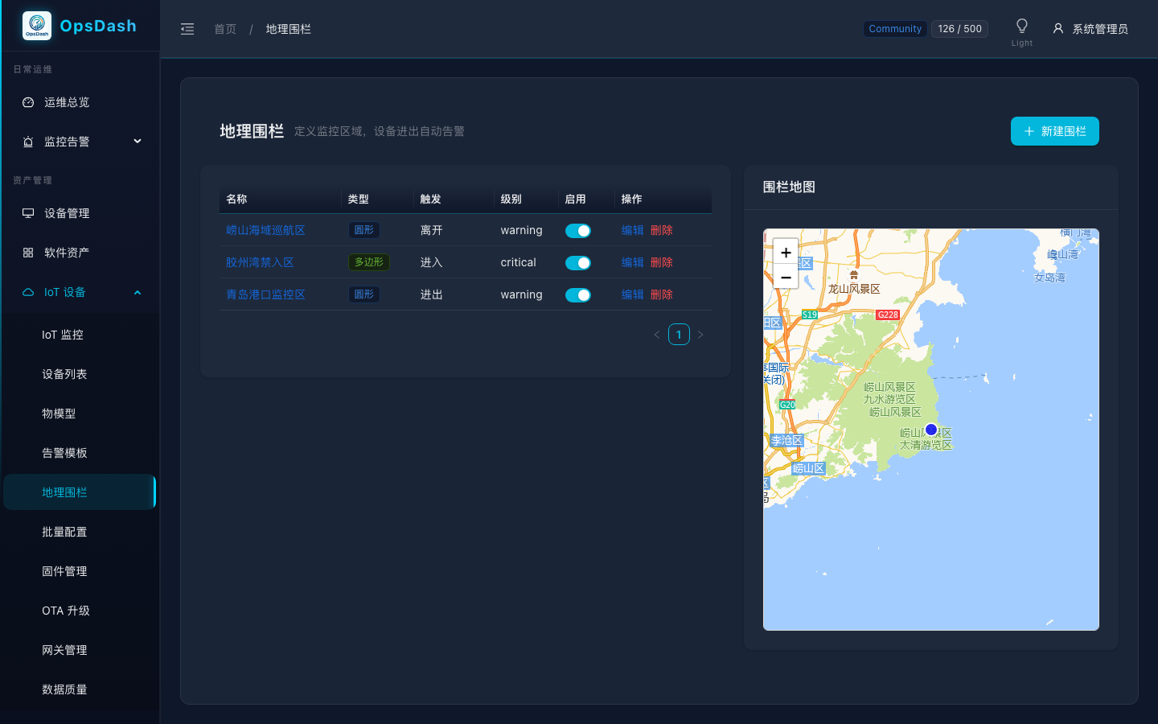Open 运维总览 menu item
The image size is (1158, 724).
(80, 102)
